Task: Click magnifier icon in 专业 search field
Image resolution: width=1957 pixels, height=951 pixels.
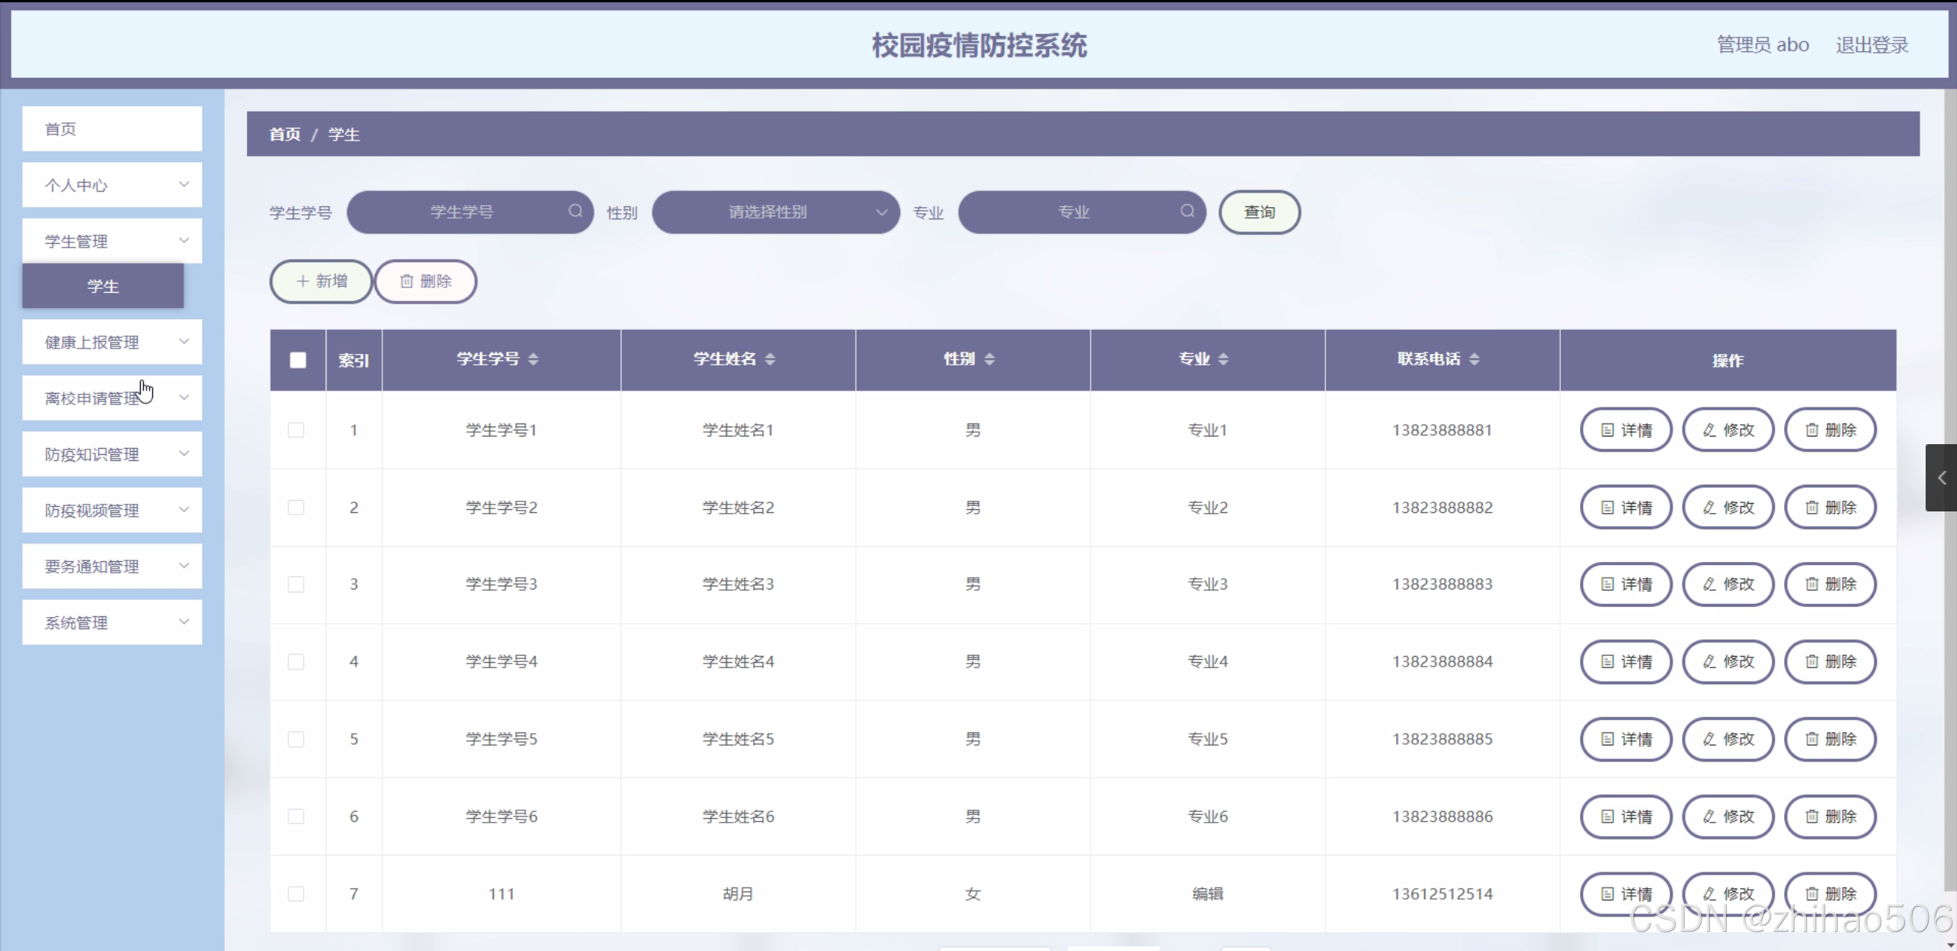Action: [x=1187, y=211]
